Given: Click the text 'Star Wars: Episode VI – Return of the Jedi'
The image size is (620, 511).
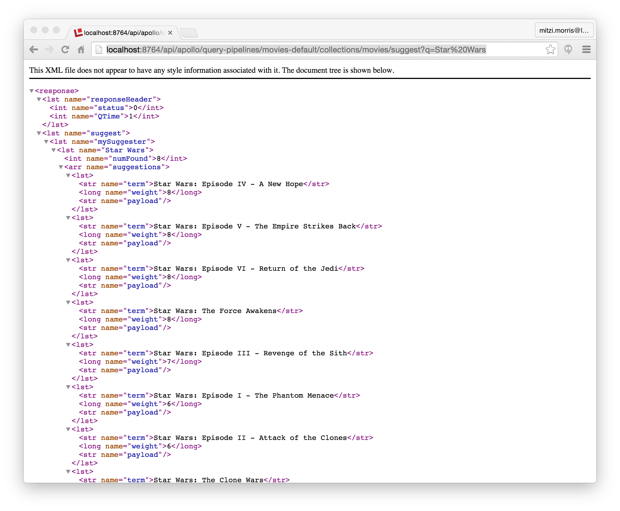Looking at the screenshot, I should pyautogui.click(x=246, y=269).
